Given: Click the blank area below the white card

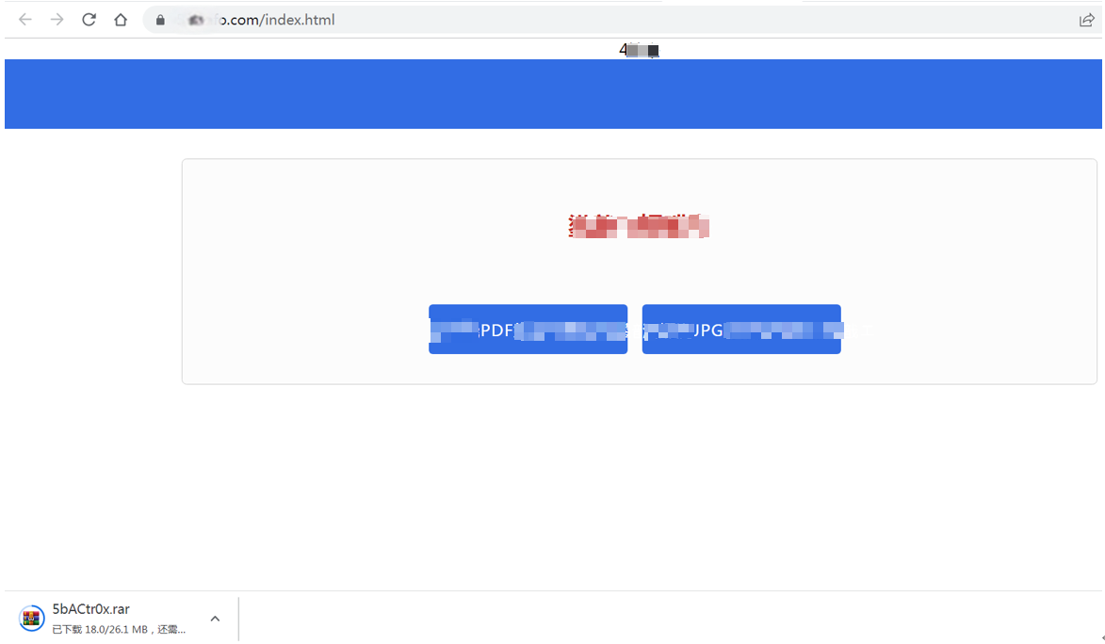Looking at the screenshot, I should 639,480.
